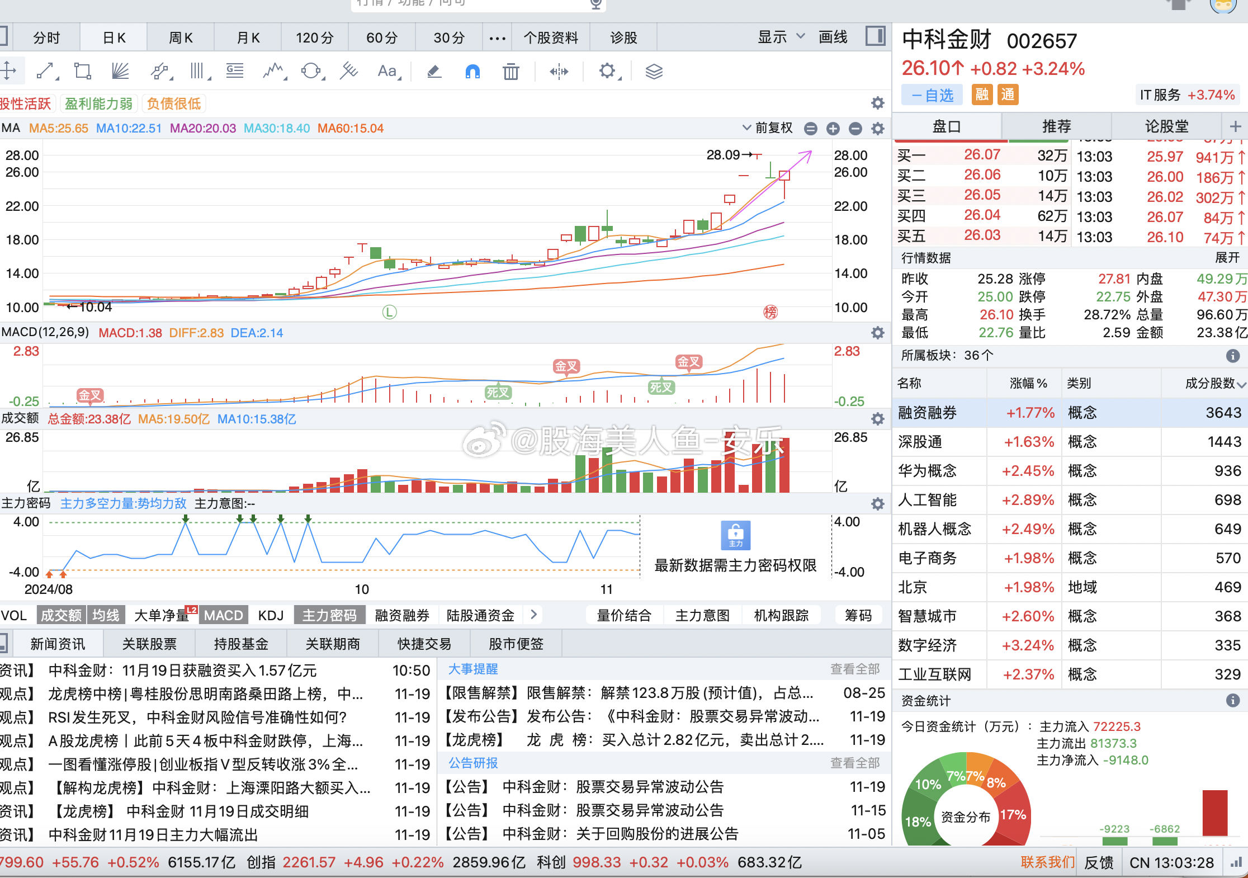
Task: Open news: 中科金财11月19日主力大幅流出
Action: [x=153, y=835]
